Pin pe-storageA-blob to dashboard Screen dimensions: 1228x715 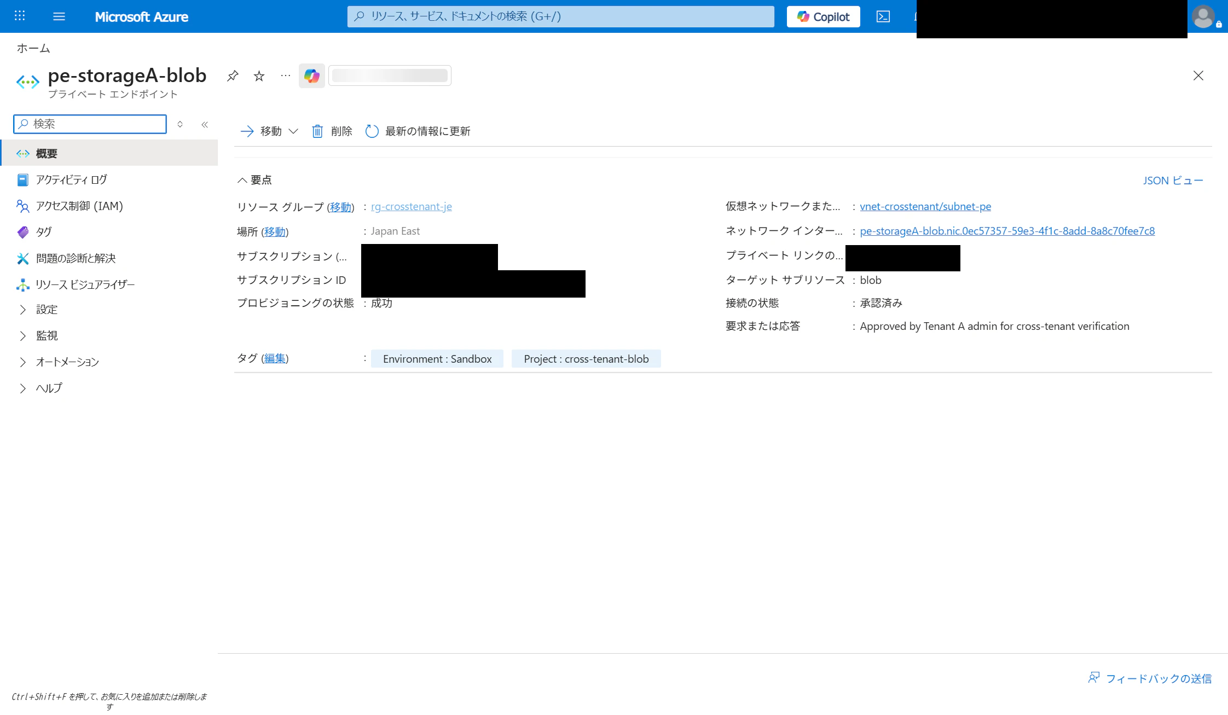(233, 75)
